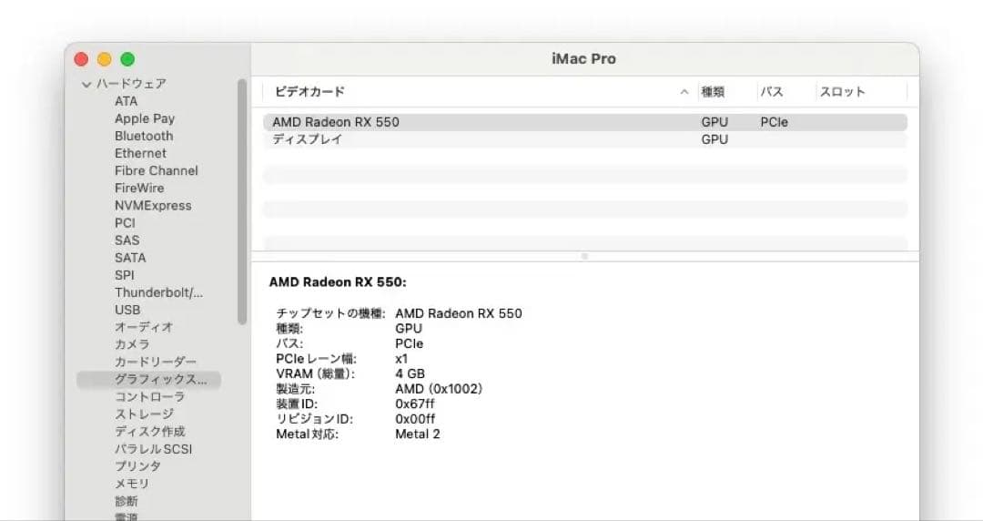Sort by the スロット column header
983x521 pixels.
[x=843, y=92]
